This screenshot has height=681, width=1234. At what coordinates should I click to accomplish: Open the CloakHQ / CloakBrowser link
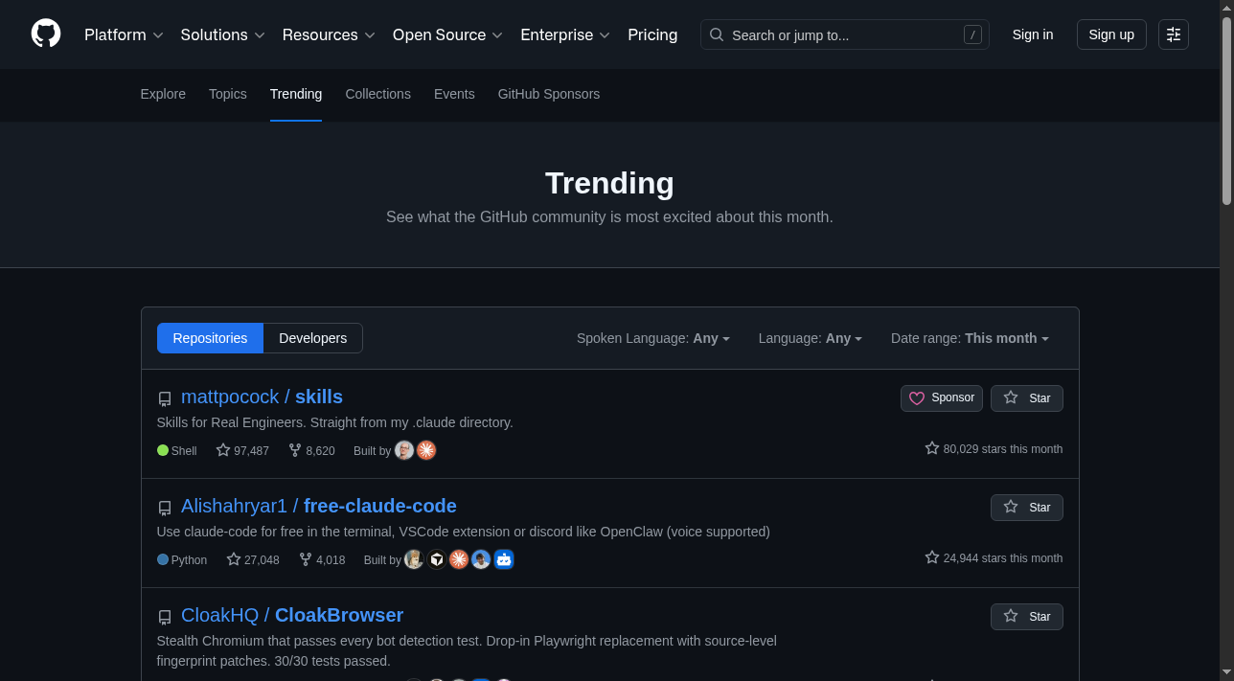(292, 615)
